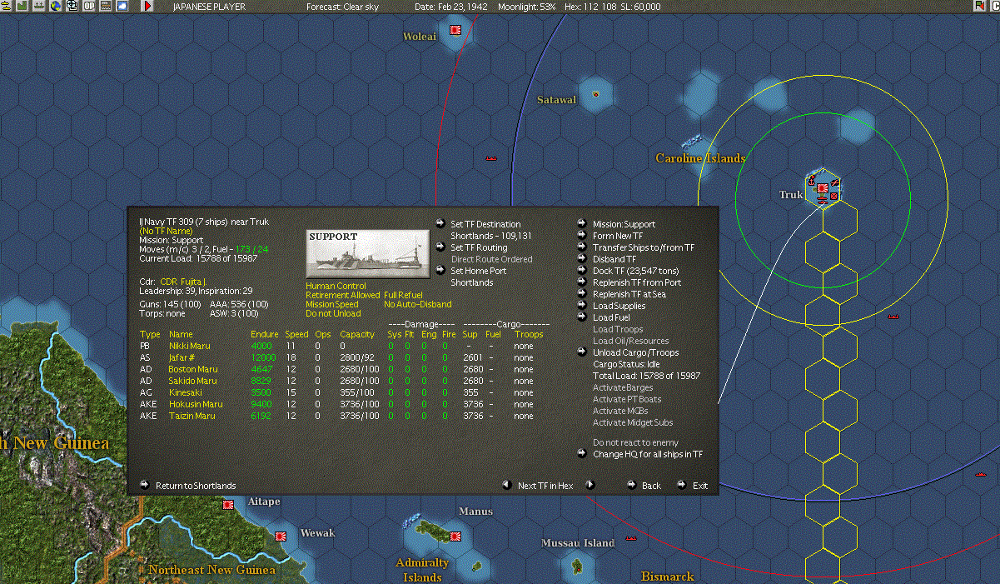Click the red end-turn arrow icon
1000x584 pixels.
point(147,6)
